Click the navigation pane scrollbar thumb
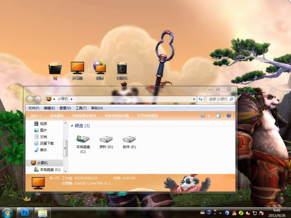 point(65,148)
